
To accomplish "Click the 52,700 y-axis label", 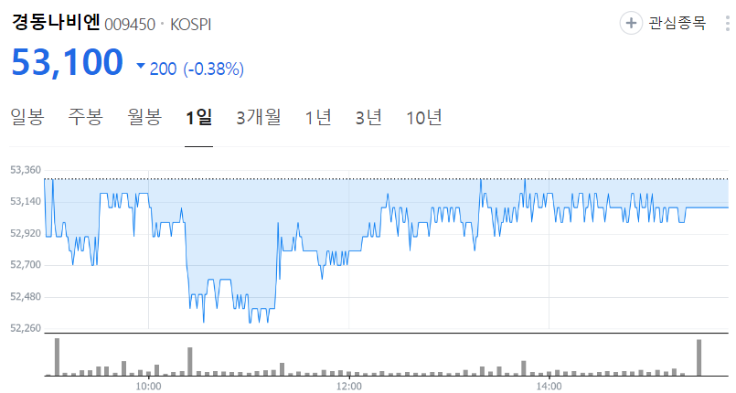I will tap(26, 265).
